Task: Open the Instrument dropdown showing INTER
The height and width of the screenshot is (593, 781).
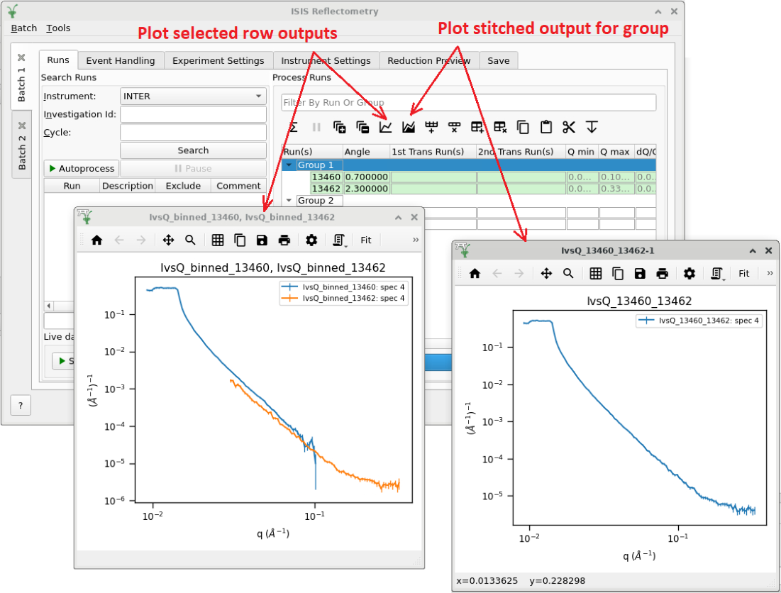Action: point(193,96)
